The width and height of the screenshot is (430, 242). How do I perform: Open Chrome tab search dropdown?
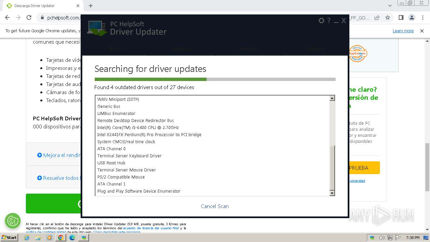click(x=390, y=6)
